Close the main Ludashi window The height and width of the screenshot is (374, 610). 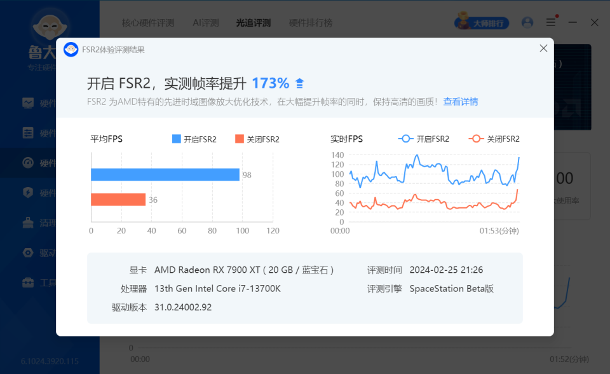[595, 23]
